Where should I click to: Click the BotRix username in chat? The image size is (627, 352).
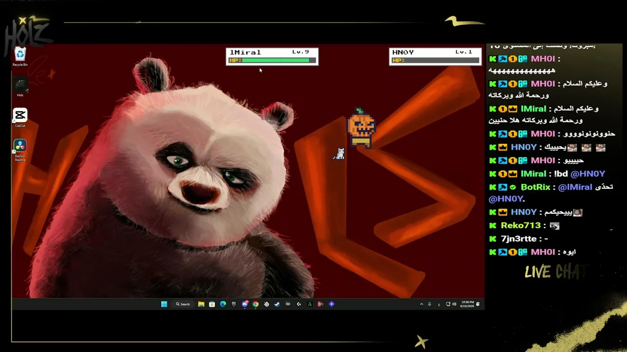pos(535,187)
